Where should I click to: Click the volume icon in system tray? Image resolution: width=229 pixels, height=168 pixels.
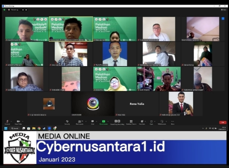[x=213, y=128]
